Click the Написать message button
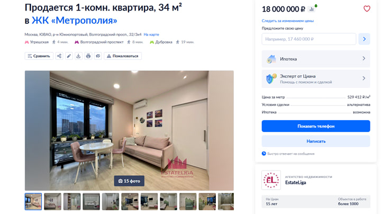Image resolution: width=381 pixels, height=214 pixels. coord(315,141)
